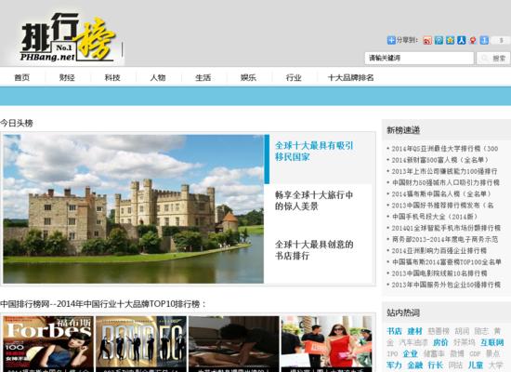Open the 娱乐 navigation tab
Viewport: 511px width, 372px height.
[248, 78]
